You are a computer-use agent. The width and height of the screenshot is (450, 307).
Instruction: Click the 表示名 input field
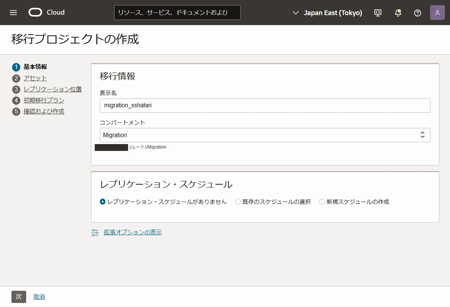click(265, 106)
